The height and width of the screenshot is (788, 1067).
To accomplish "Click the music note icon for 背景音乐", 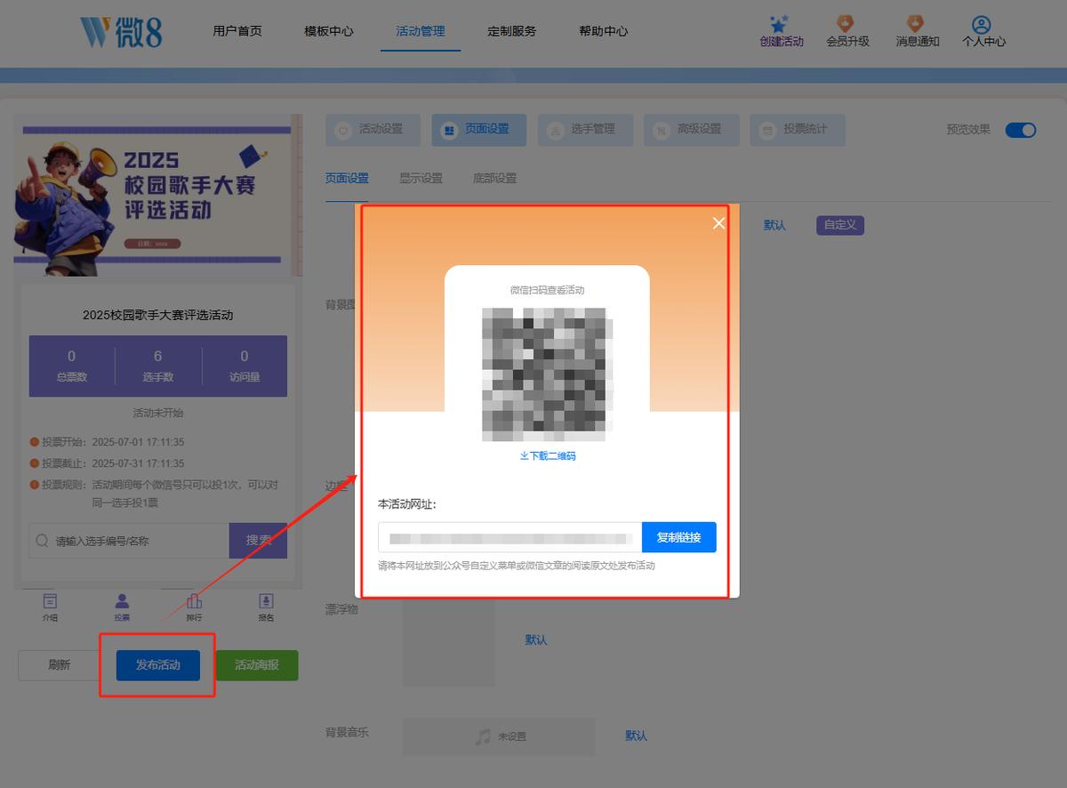I will (x=483, y=736).
